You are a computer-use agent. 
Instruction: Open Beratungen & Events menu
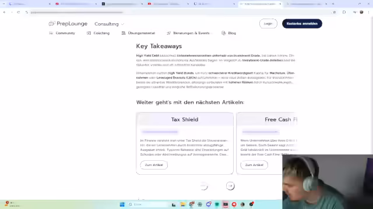tap(188, 33)
